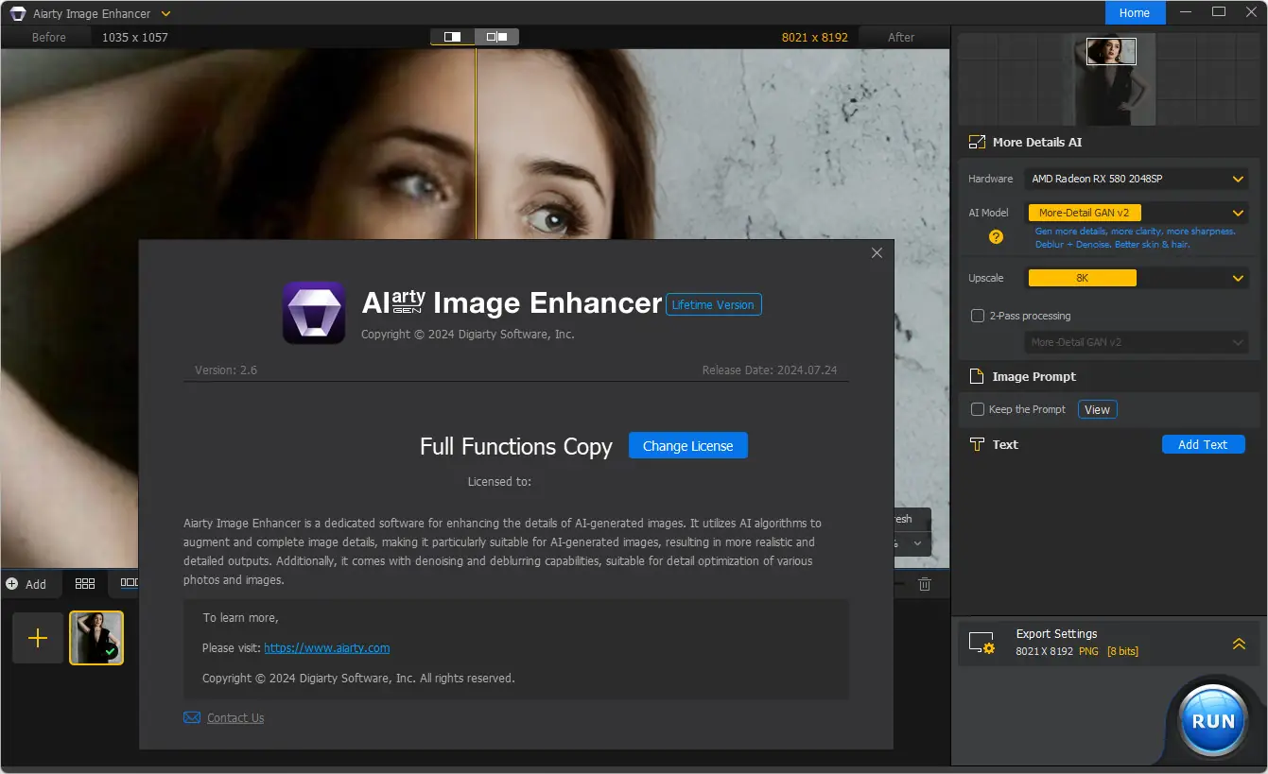
Task: Click the 1035 x 1057 source resolution text
Action: [135, 38]
